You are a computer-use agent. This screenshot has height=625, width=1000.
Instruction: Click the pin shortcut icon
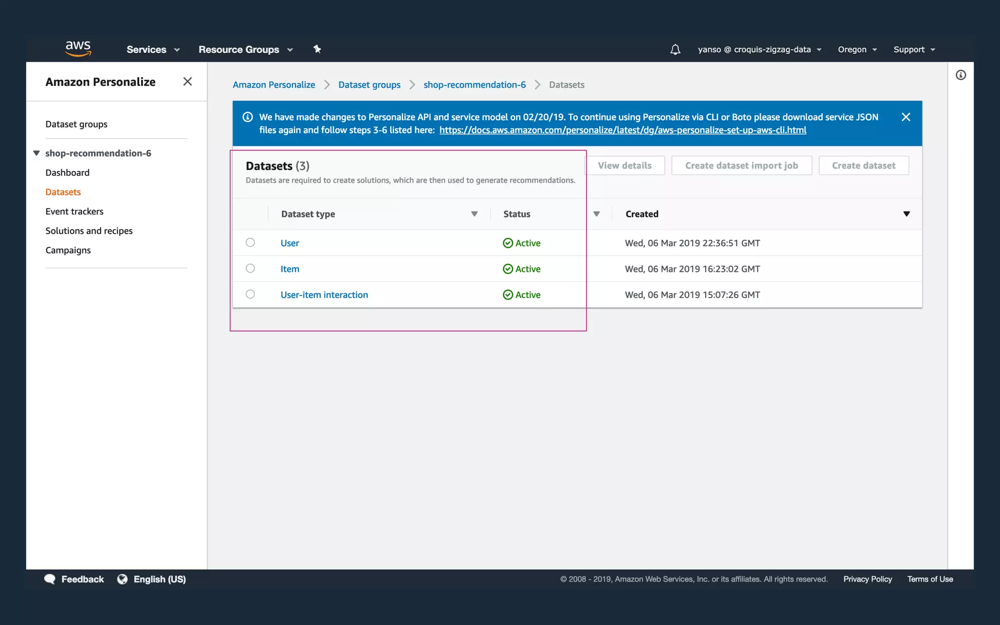pyautogui.click(x=317, y=49)
